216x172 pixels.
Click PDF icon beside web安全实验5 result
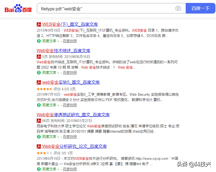tap(39, 83)
